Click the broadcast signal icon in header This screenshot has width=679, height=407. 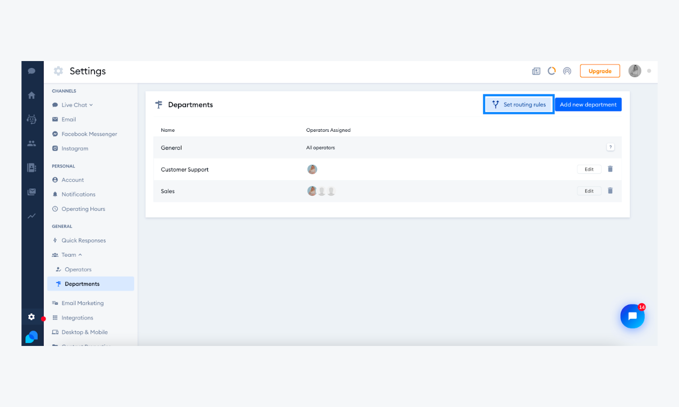coord(567,71)
